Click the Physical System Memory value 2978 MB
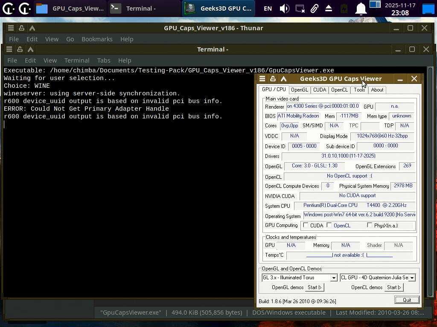This screenshot has height=327, width=437. (x=403, y=186)
